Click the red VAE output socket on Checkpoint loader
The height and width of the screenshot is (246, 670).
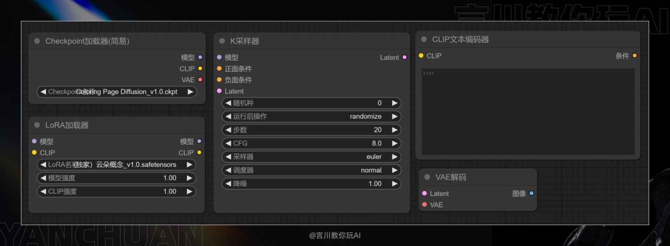(200, 79)
